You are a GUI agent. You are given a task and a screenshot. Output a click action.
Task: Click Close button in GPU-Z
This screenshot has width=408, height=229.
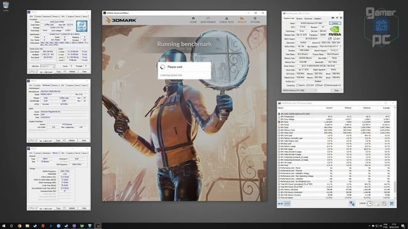click(336, 90)
